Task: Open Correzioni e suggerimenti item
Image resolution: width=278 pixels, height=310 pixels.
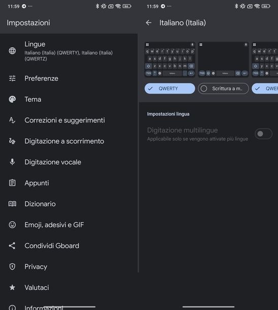Action: 68,120
